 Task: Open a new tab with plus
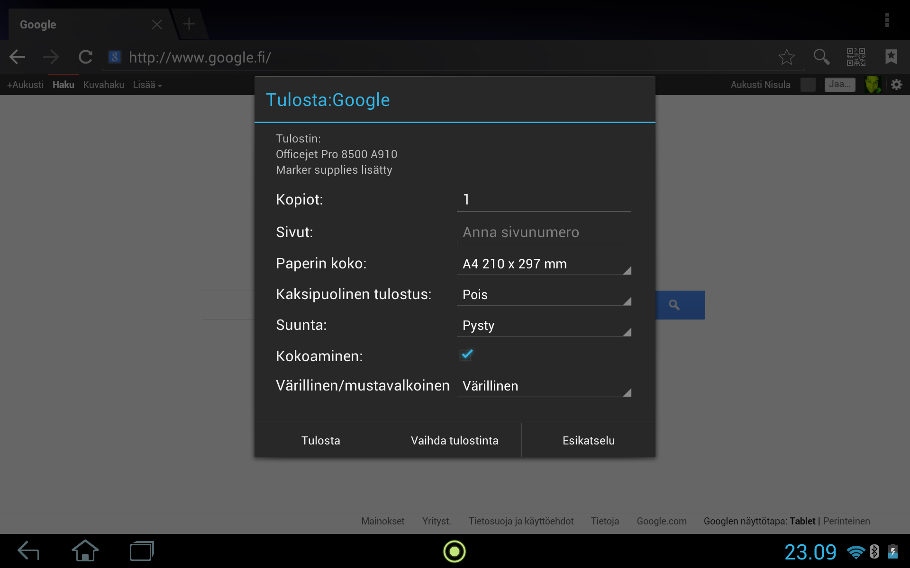[x=189, y=24]
